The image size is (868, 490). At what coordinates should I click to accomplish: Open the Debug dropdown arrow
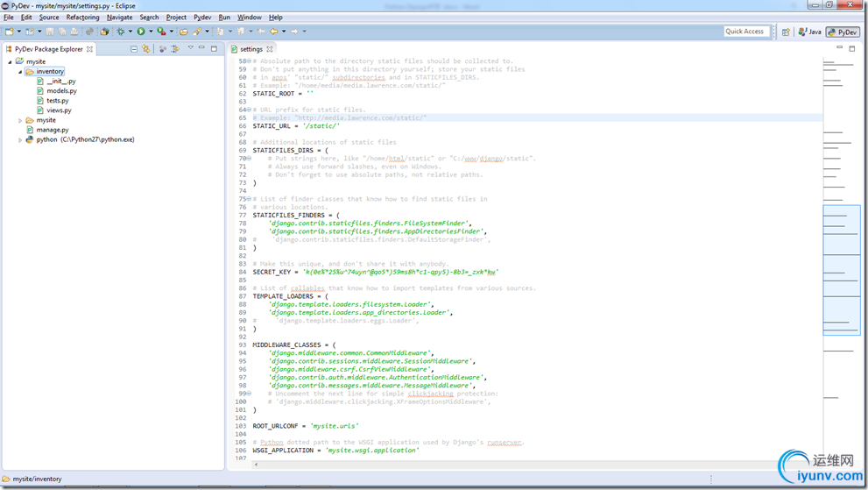[x=131, y=32]
